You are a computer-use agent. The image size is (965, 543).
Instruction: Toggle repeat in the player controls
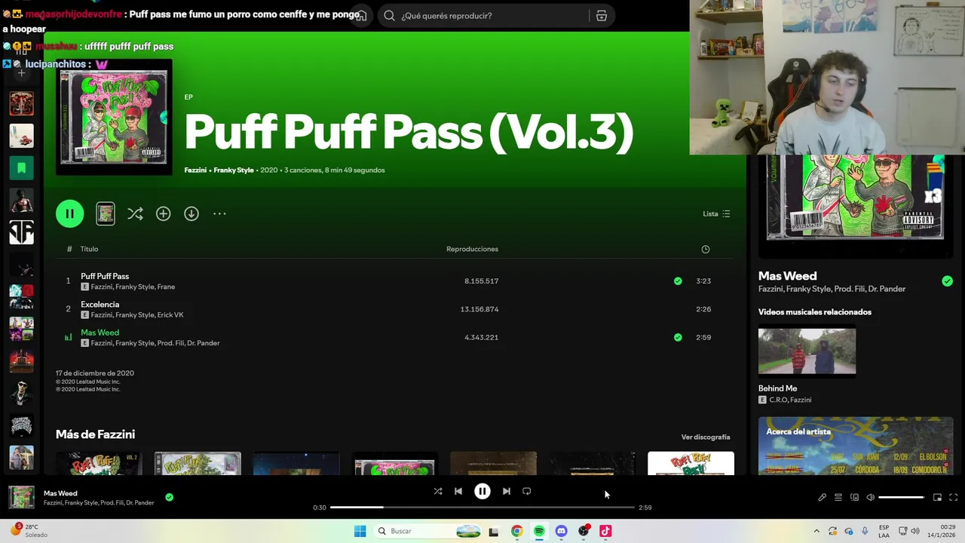tap(527, 492)
